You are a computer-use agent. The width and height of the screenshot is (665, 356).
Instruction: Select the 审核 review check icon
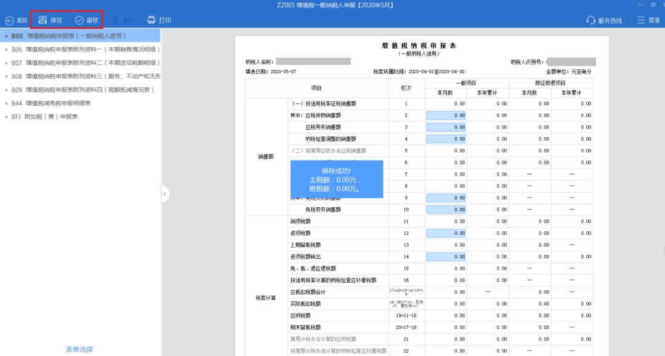(79, 19)
